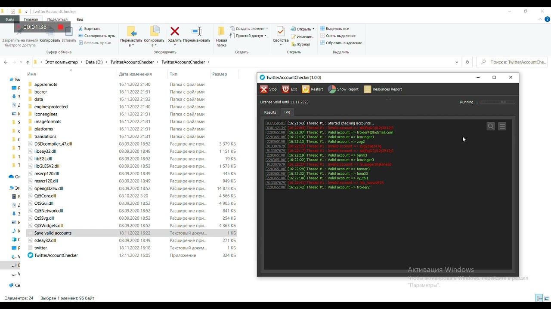Screen dimensions: 551x309
Task: Click Data (D:) in the address bar
Action: coord(94,62)
